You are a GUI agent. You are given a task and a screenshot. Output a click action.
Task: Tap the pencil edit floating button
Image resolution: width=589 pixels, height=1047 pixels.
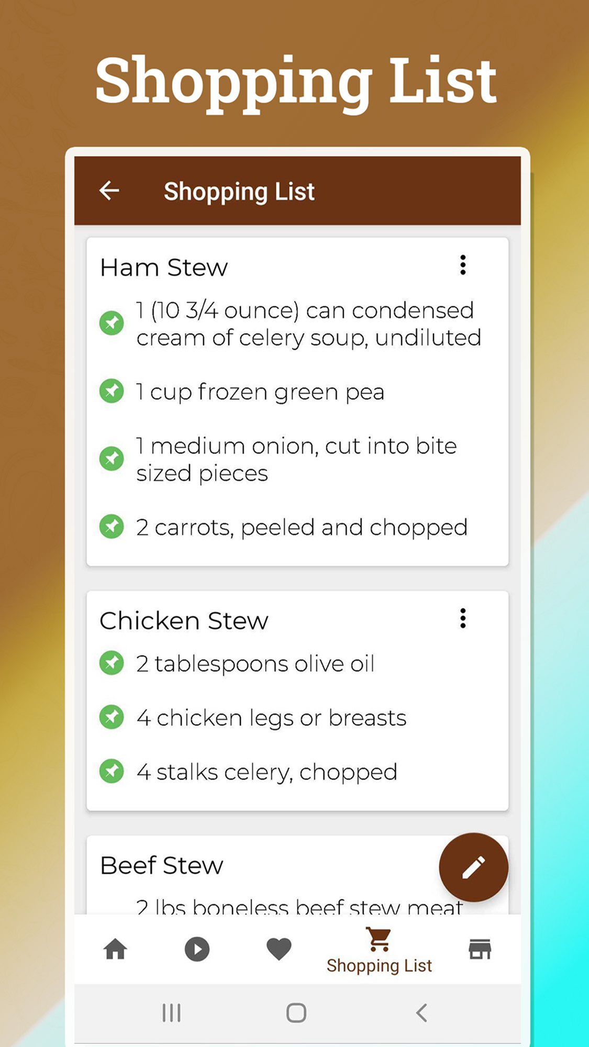click(473, 867)
